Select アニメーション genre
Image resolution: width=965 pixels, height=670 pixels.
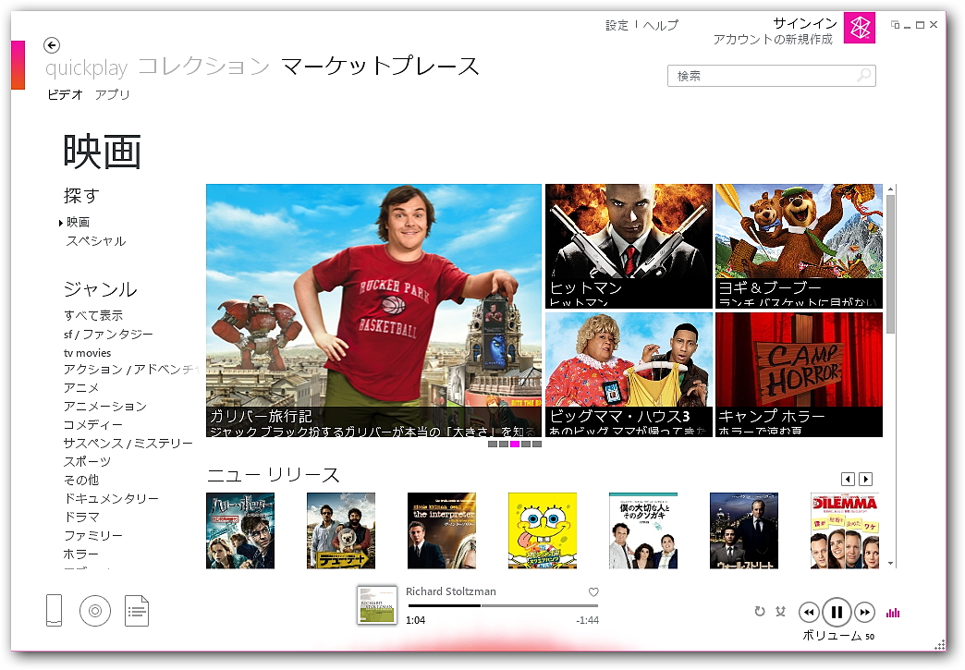(x=105, y=406)
